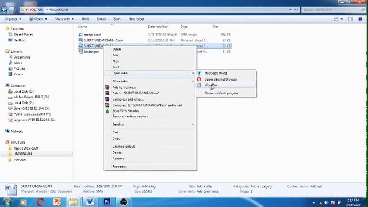Sort by the Date modified column header
368x207 pixels.
click(158, 27)
